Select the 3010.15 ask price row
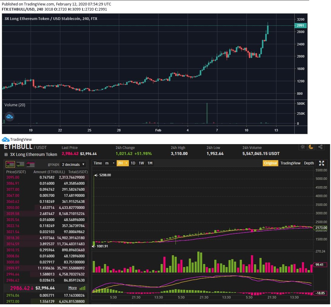 click(46, 250)
